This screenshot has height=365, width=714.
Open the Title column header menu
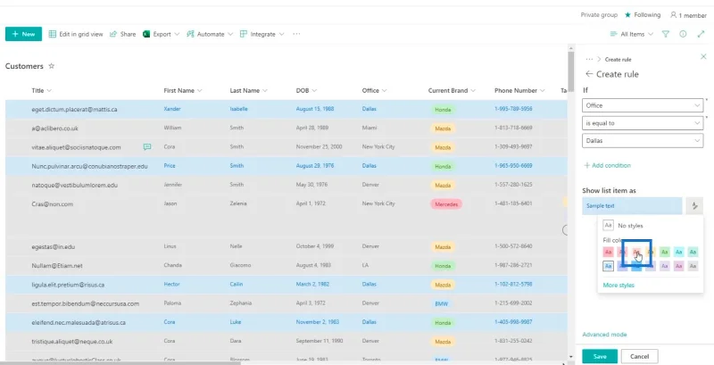coord(41,90)
